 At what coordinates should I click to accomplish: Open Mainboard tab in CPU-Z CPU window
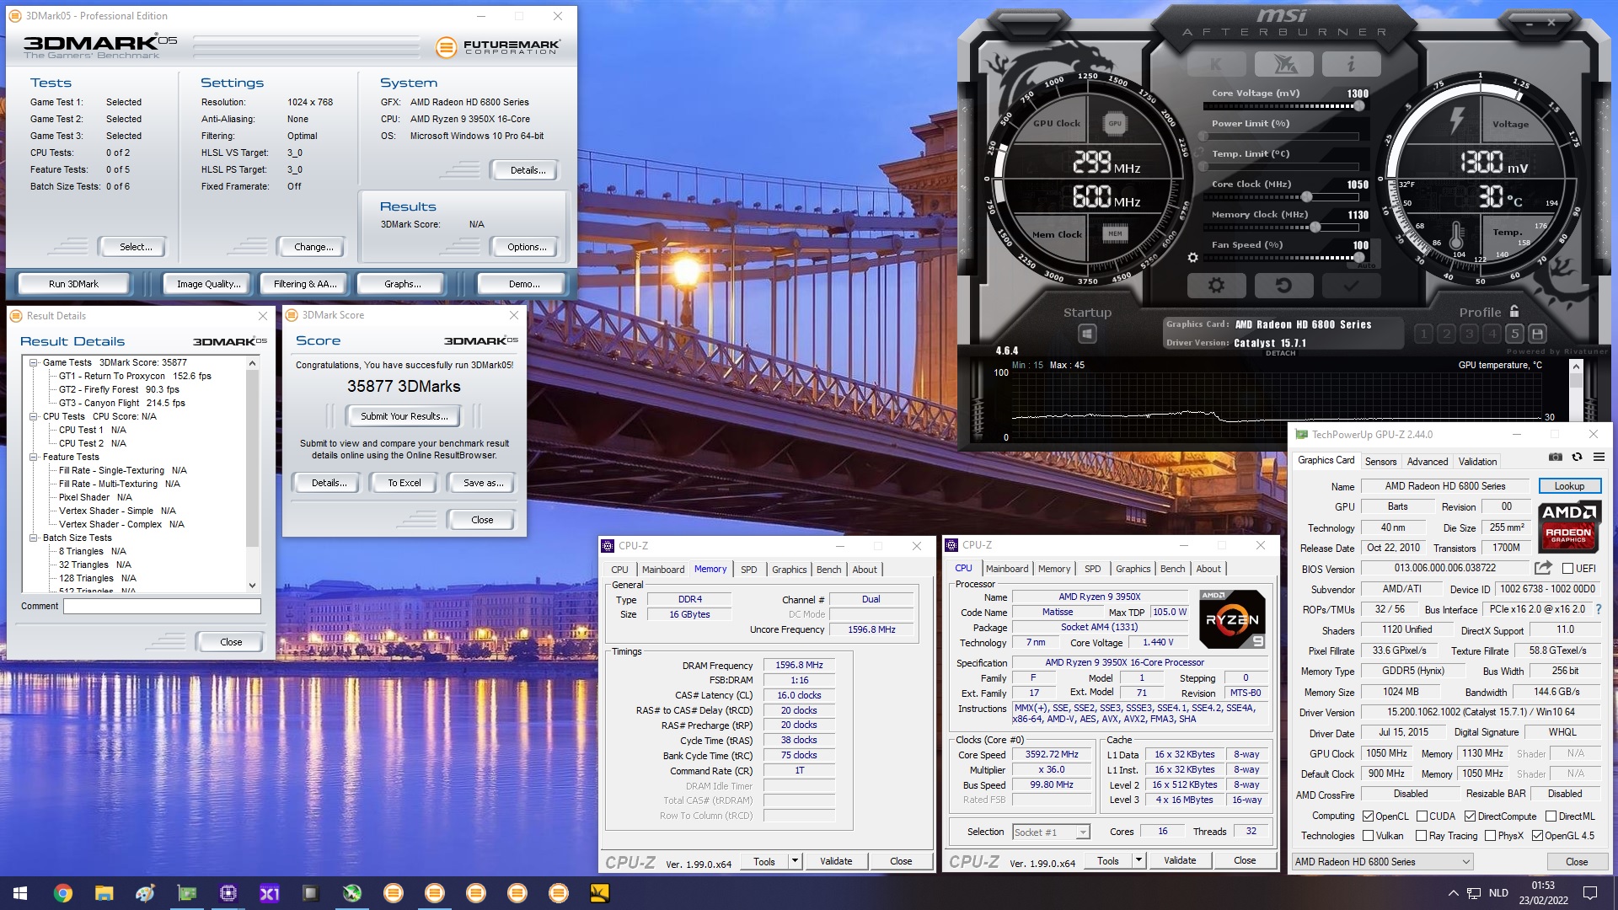click(1007, 570)
